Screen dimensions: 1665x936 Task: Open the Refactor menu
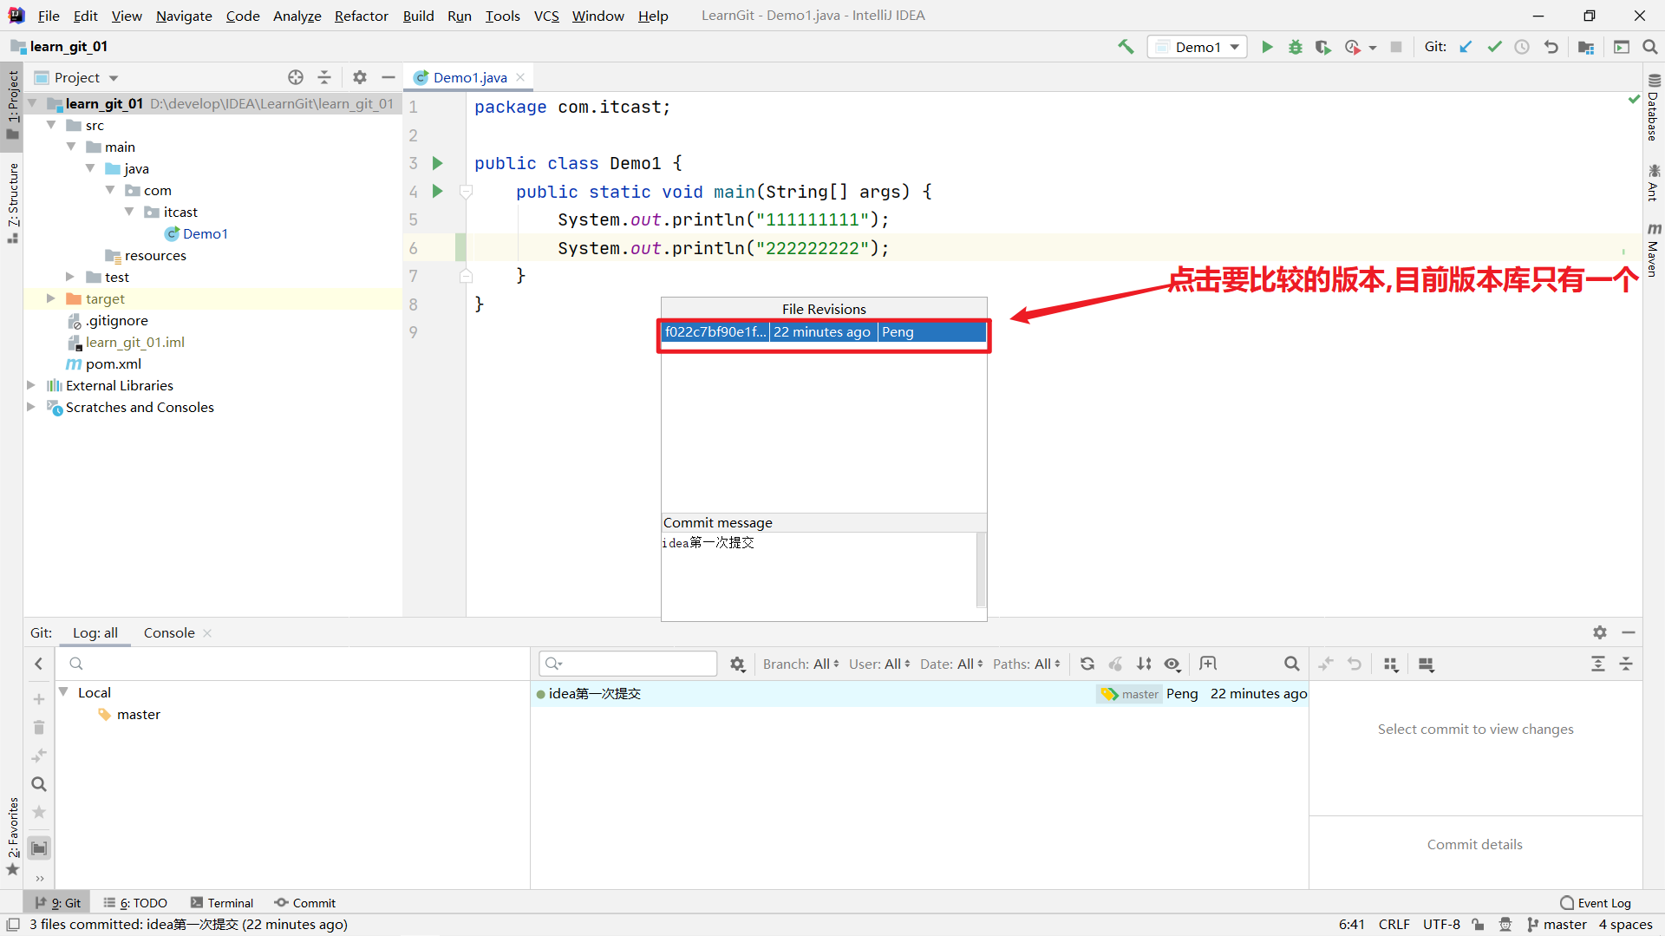pos(362,16)
